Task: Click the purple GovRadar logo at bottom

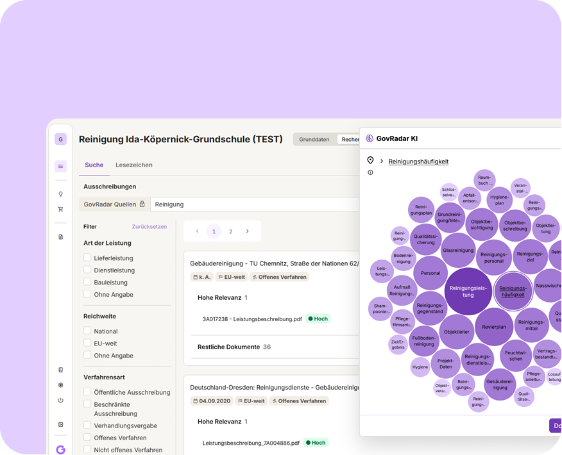Action: pyautogui.click(x=60, y=449)
